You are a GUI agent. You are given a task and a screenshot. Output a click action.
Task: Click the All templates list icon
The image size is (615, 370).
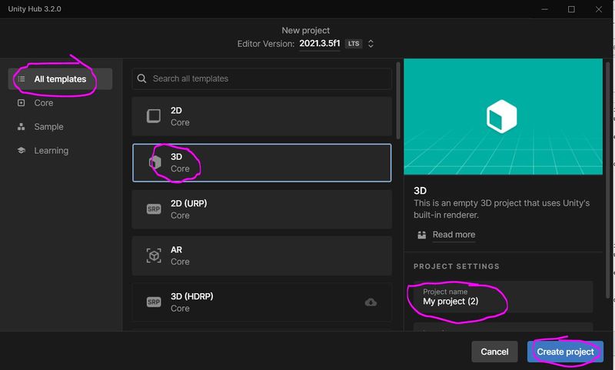click(x=22, y=79)
